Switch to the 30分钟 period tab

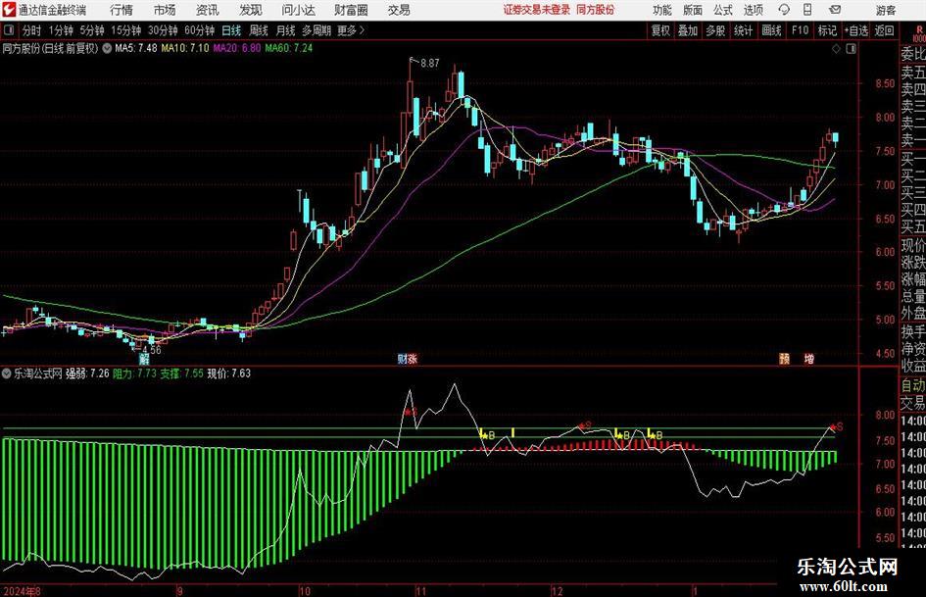(x=163, y=30)
